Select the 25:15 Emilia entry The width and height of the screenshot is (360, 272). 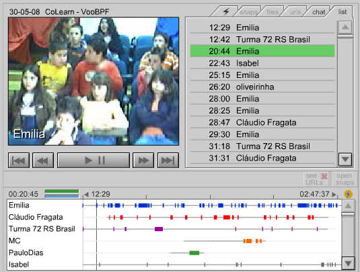262,75
